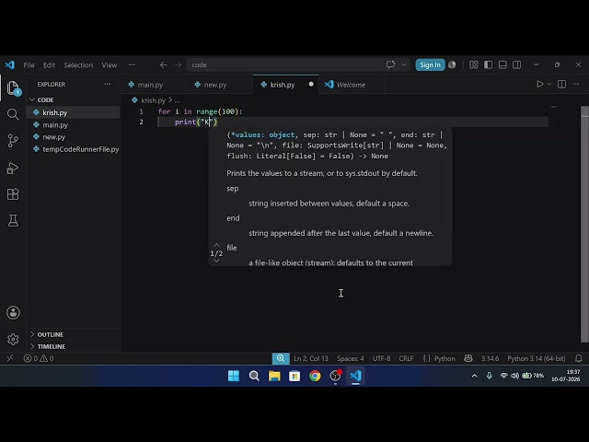Open Windows Start menu

234,376
